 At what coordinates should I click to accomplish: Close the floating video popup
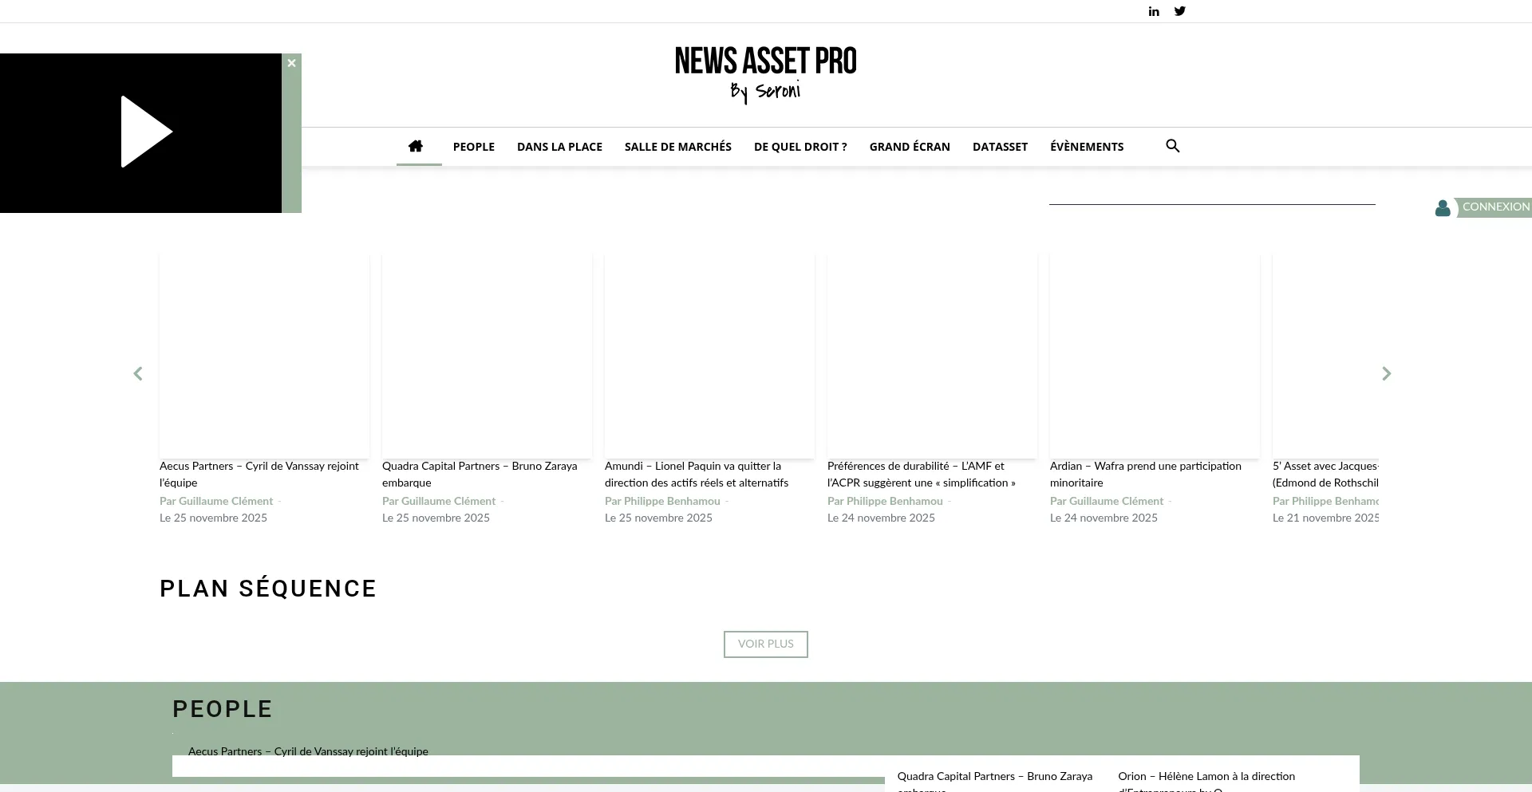coord(292,63)
